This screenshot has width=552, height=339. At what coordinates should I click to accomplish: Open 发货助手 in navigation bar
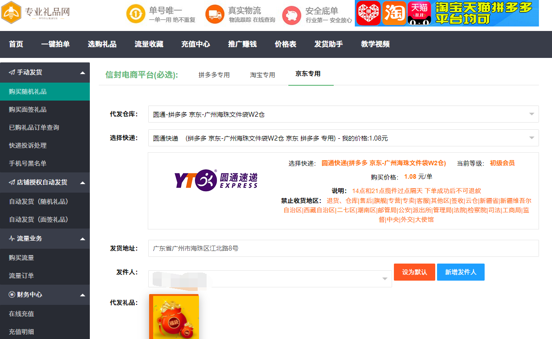tap(328, 44)
